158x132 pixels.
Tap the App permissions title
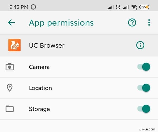pyautogui.click(x=61, y=23)
